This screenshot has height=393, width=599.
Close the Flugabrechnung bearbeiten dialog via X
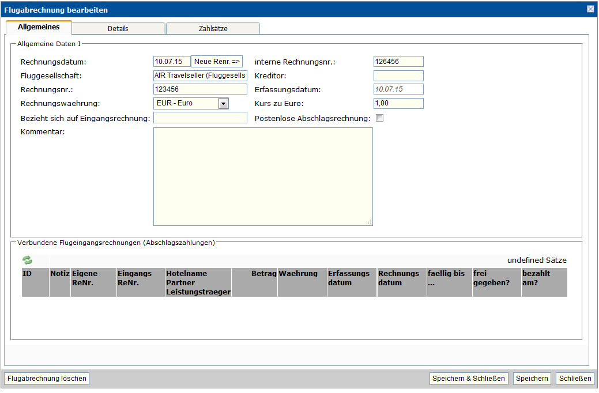click(590, 9)
